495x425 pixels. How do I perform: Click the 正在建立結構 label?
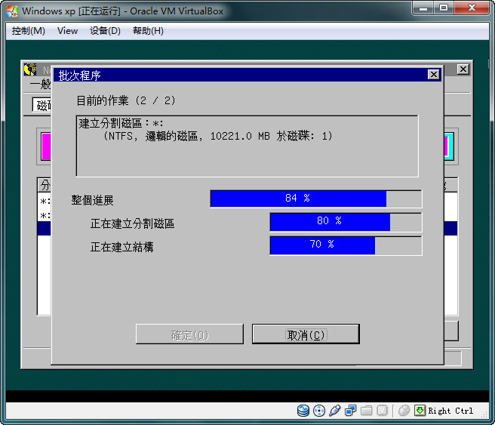[121, 247]
